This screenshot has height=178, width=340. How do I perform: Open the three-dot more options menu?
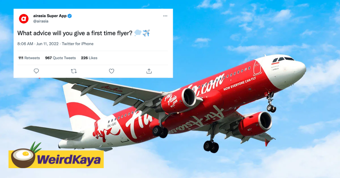click(x=165, y=16)
